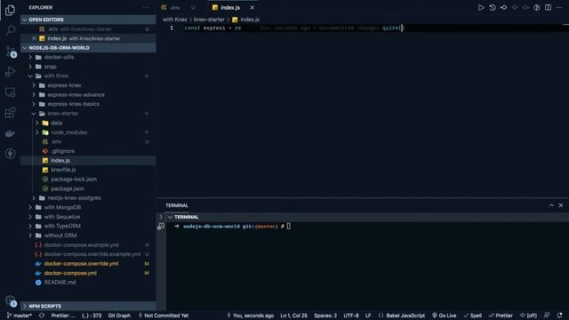Open Git Graph from status bar
This screenshot has height=320, width=569.
click(119, 316)
